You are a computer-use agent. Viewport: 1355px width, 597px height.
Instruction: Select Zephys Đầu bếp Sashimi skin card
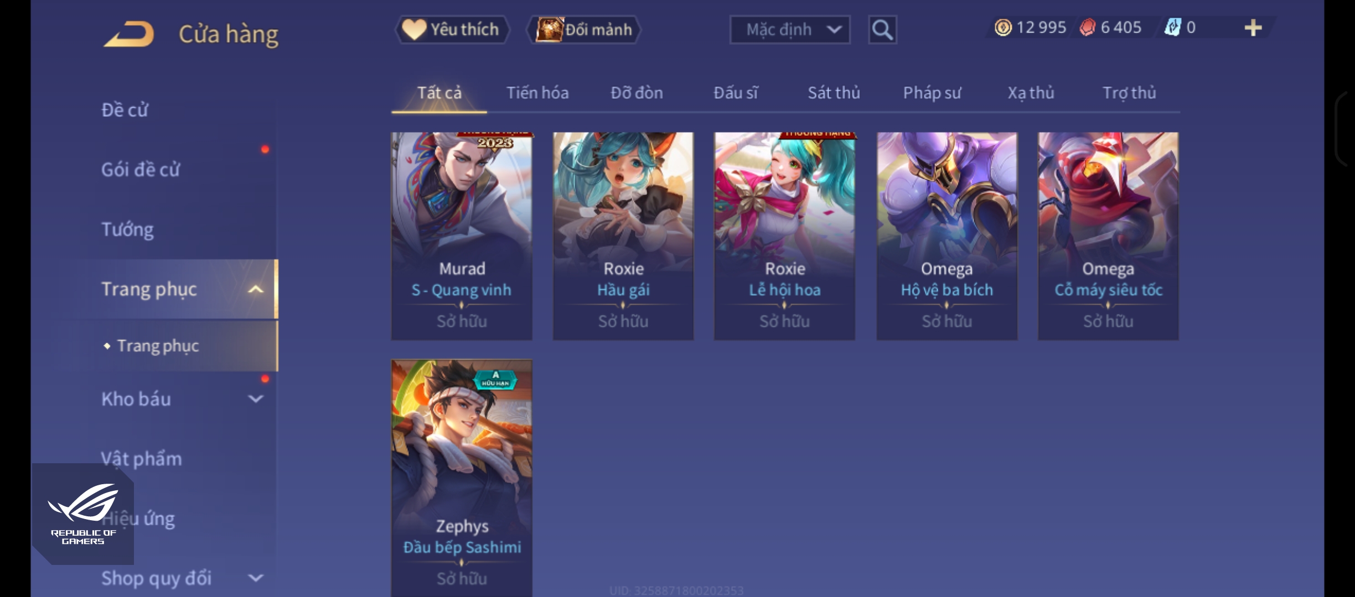pyautogui.click(x=462, y=478)
